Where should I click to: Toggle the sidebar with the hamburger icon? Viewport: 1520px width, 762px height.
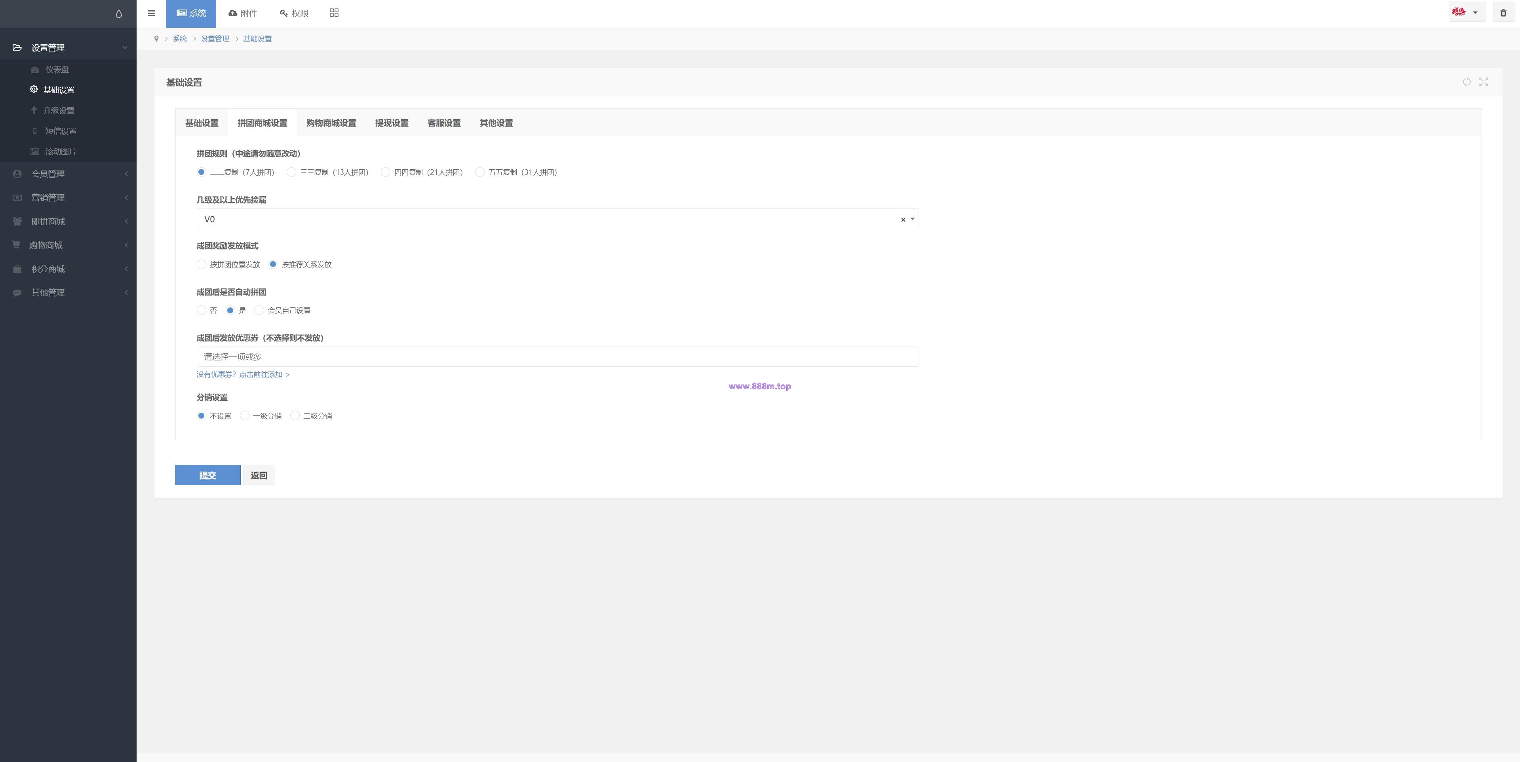(151, 13)
